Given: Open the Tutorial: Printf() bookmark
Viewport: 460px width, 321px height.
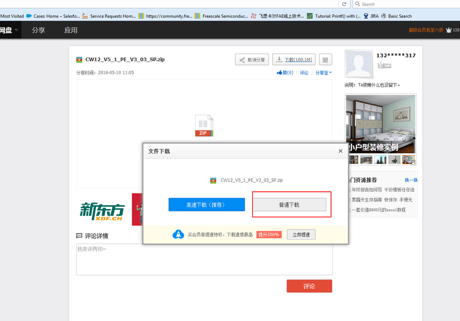Looking at the screenshot, I should (x=334, y=16).
